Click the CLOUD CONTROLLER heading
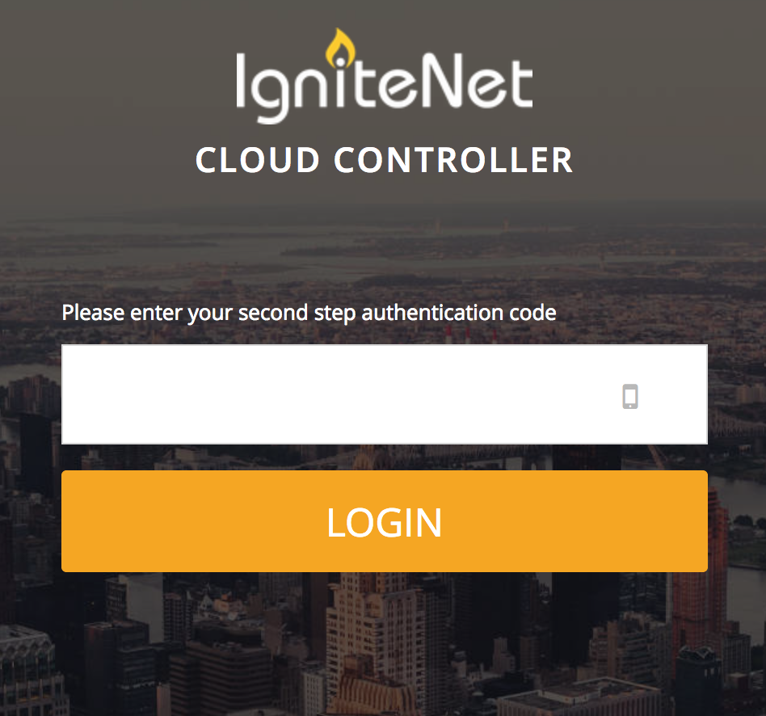 (x=385, y=160)
